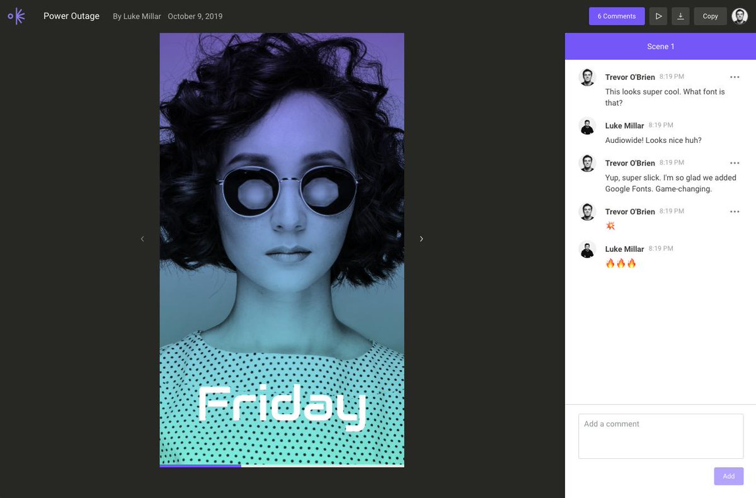The image size is (756, 498).
Task: Open options menu for explosion emoji comment
Action: tap(735, 212)
